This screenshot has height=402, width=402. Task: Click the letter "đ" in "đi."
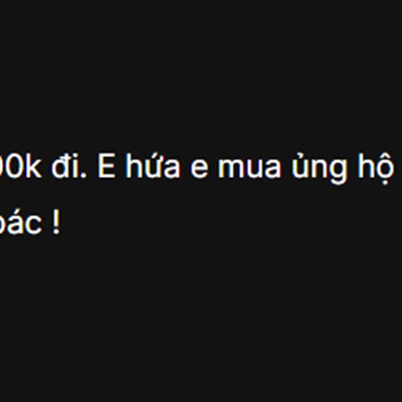point(61,167)
